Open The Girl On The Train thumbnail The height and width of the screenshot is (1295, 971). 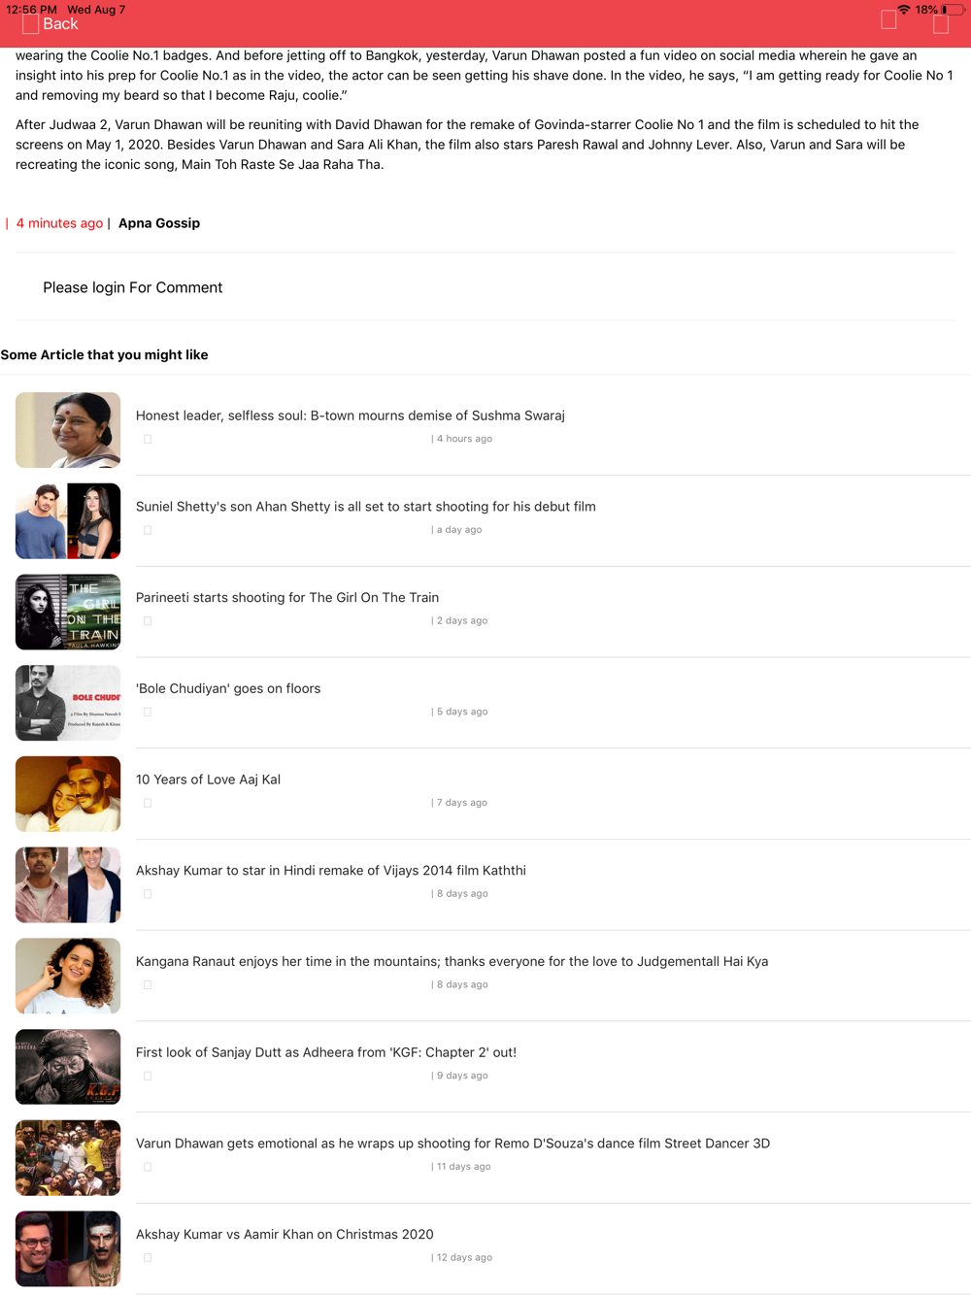click(68, 612)
